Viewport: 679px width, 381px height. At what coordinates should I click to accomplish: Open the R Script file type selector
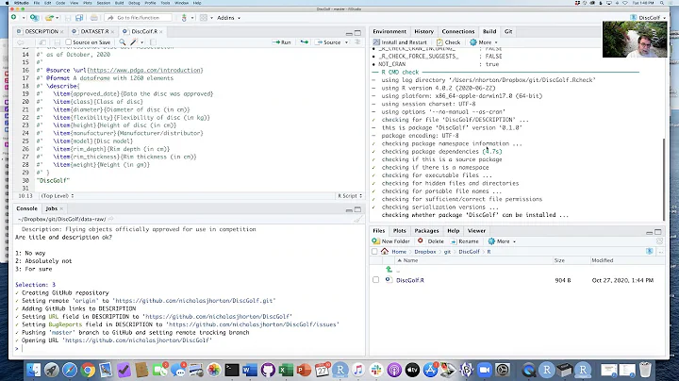click(x=350, y=196)
